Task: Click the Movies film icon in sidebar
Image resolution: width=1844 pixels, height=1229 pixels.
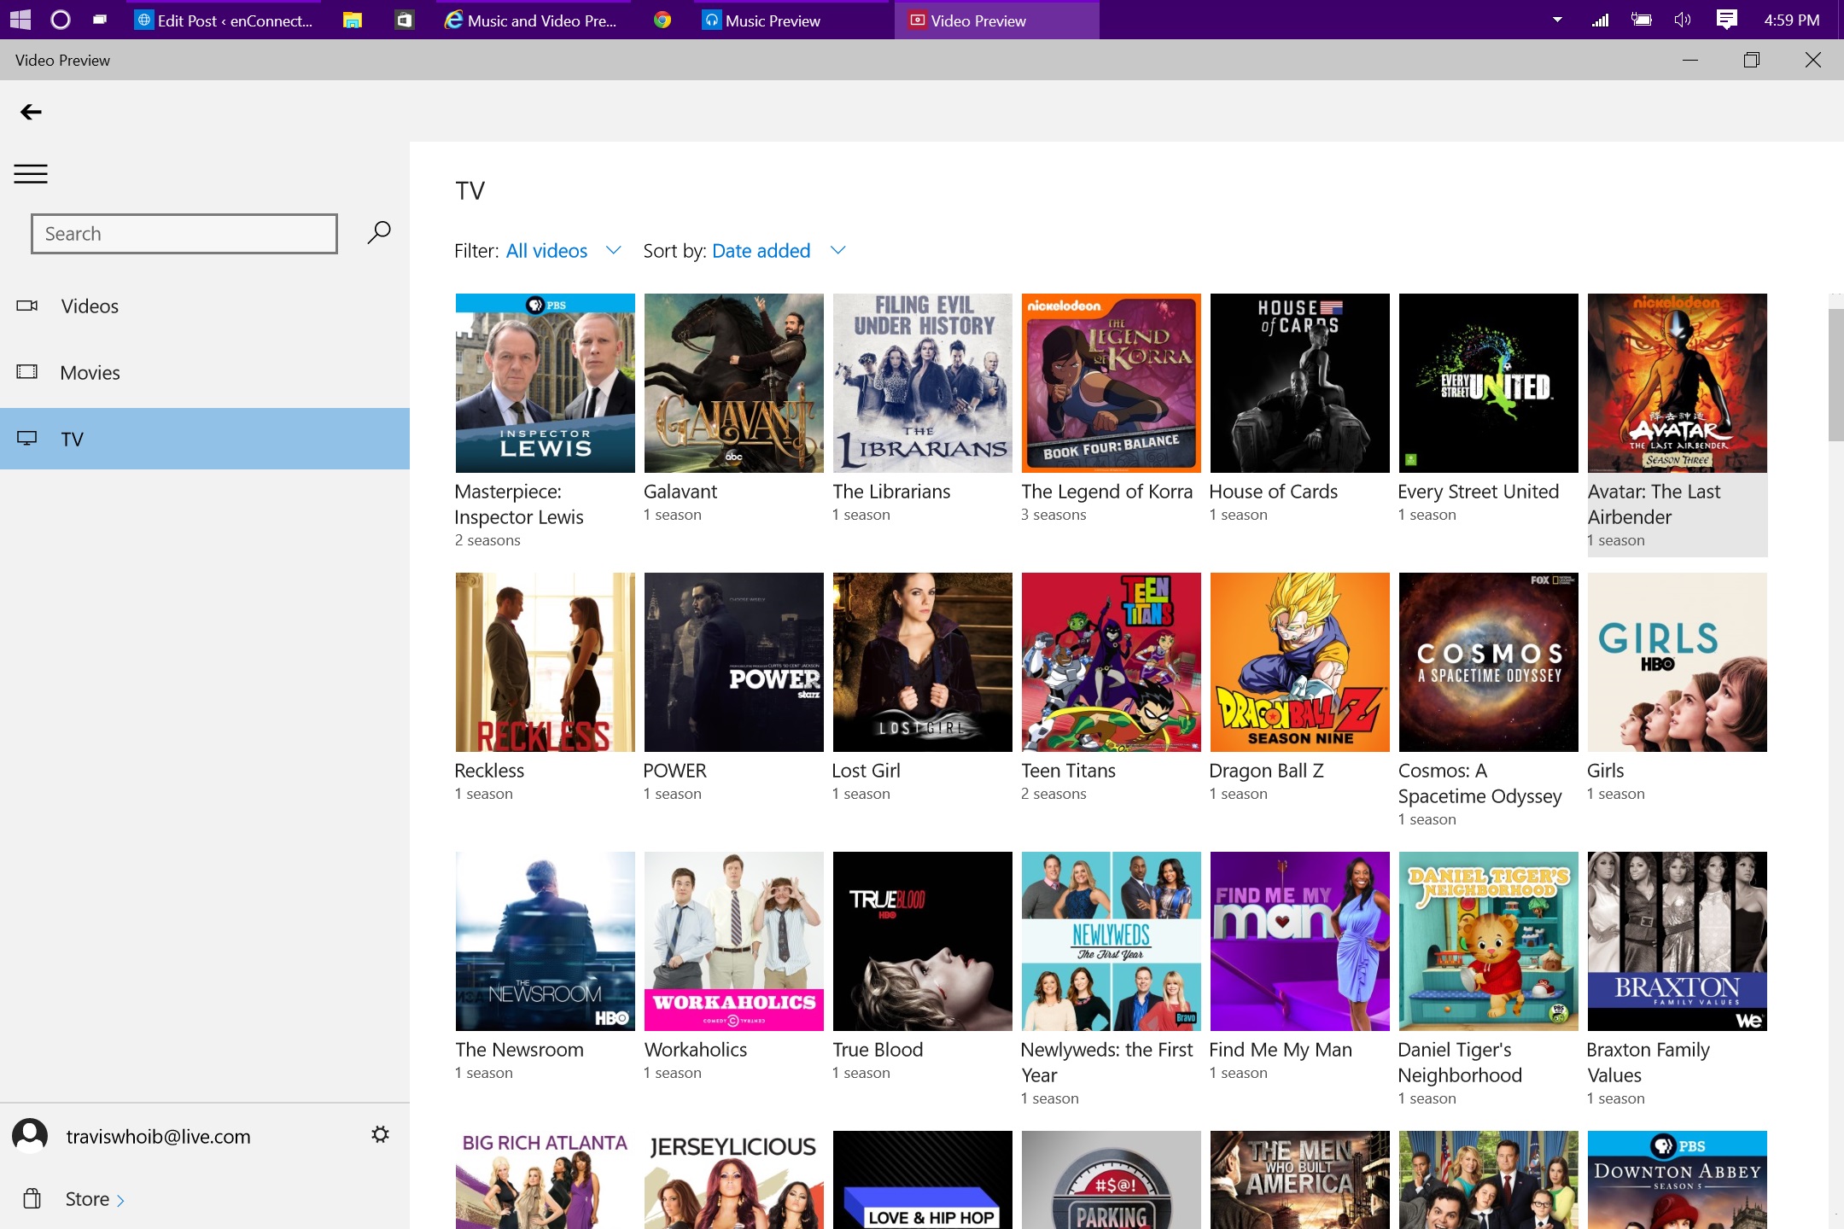Action: (27, 371)
